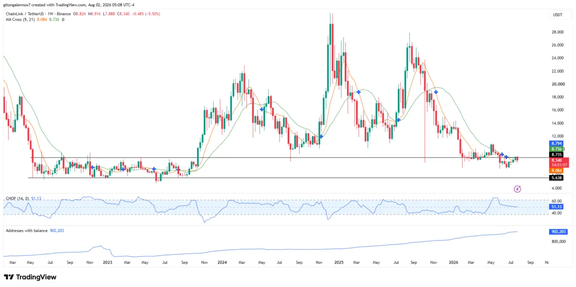This screenshot has height=287, width=576.
Task: Click the 2024 year label on time axis
Action: coord(222,263)
